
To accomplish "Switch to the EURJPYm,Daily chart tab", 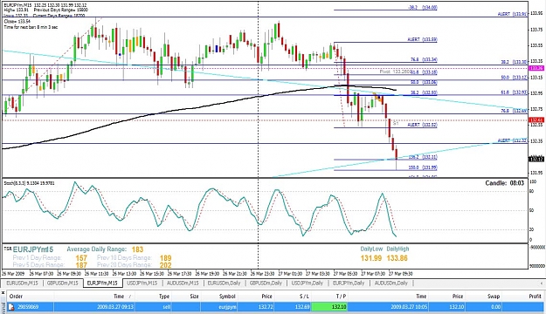I will click(x=349, y=283).
